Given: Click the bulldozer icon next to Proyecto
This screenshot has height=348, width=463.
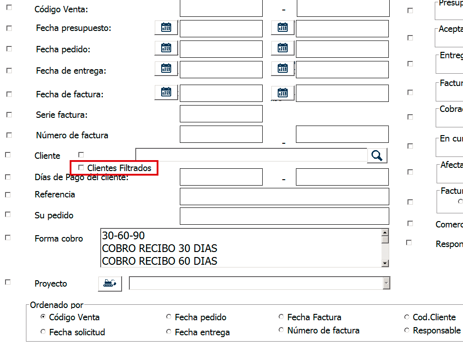Looking at the screenshot, I should 110,283.
